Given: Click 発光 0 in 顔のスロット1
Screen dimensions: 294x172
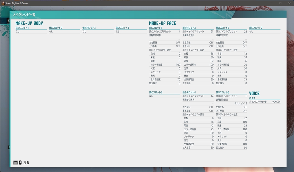Looking at the screenshot, I should 165,76.
